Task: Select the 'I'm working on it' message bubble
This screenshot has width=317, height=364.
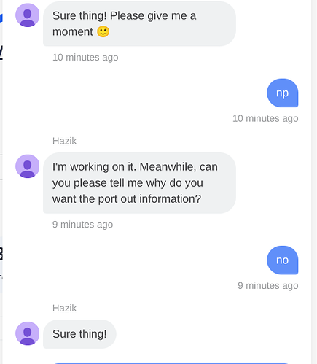Action: 139,183
